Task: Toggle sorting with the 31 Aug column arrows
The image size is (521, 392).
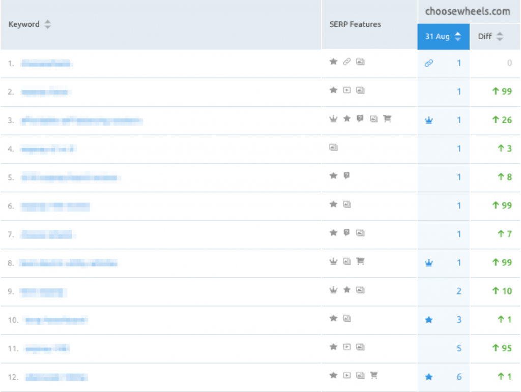Action: pos(457,36)
